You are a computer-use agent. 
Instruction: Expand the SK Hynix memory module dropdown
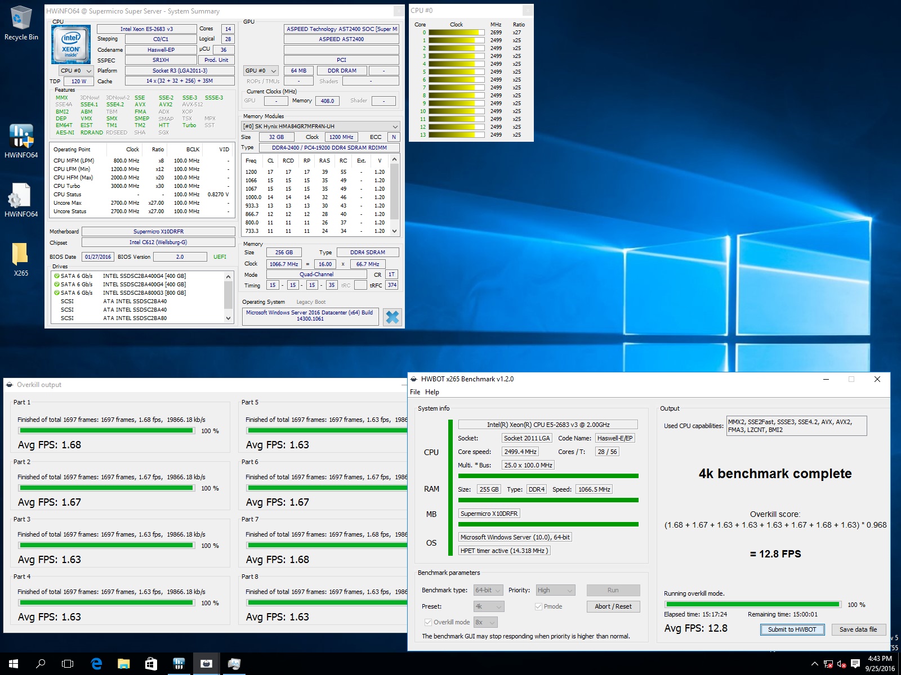(320, 127)
